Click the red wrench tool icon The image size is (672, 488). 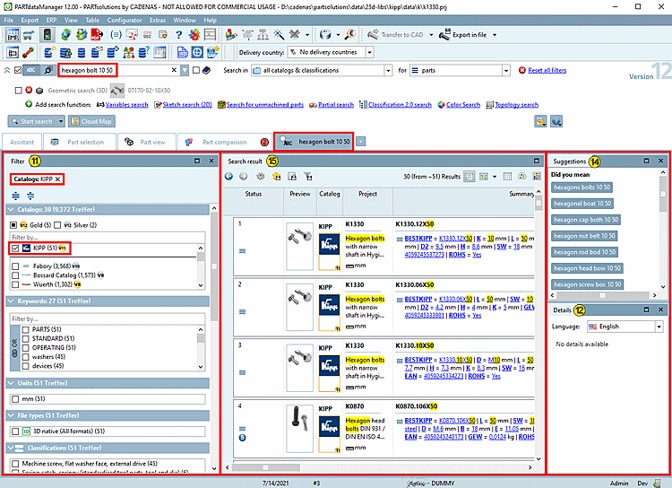tap(29, 52)
